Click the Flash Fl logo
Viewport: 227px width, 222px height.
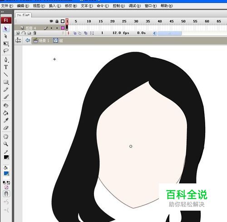coord(6,20)
